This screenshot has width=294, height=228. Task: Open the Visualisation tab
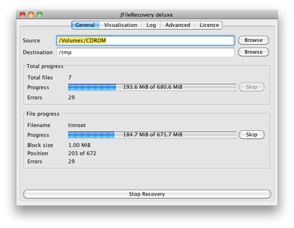[120, 25]
